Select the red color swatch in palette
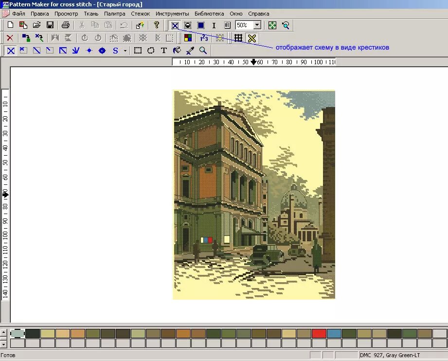 pos(319,333)
